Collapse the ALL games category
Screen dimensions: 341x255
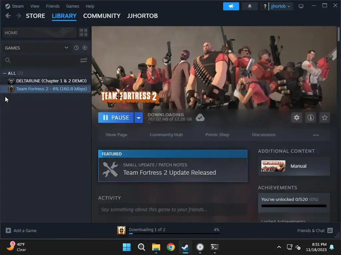click(5, 73)
